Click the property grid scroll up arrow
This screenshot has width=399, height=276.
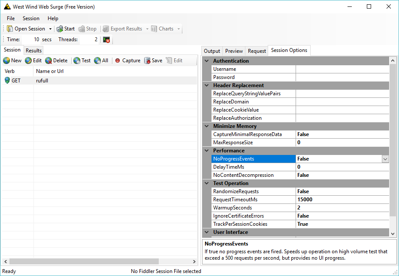coord(393,61)
